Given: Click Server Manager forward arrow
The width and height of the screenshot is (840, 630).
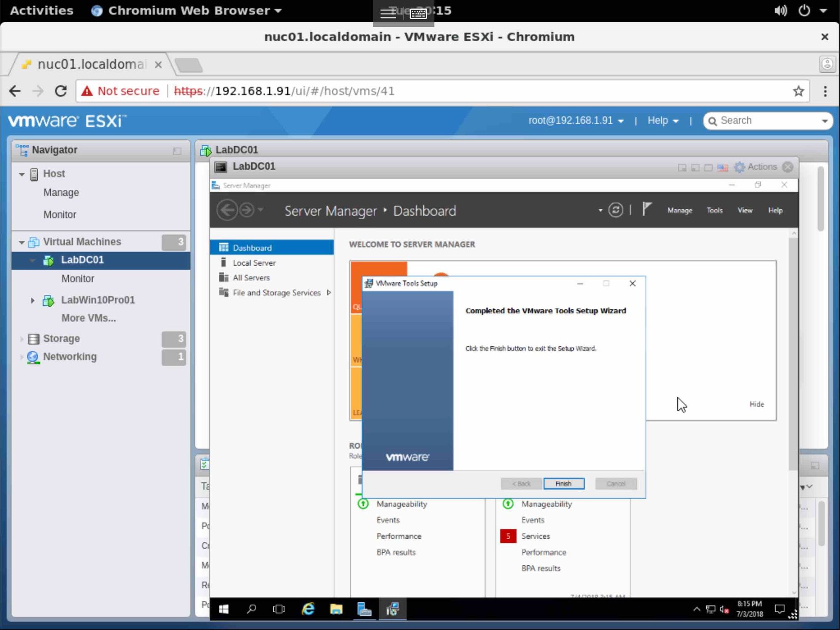Looking at the screenshot, I should coord(247,210).
